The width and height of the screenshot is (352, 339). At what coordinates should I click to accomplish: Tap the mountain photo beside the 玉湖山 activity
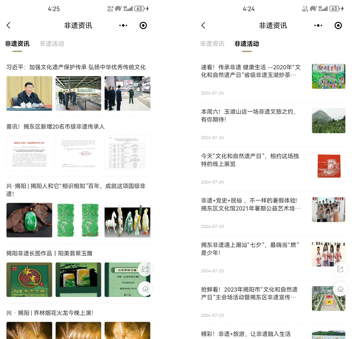tap(329, 121)
